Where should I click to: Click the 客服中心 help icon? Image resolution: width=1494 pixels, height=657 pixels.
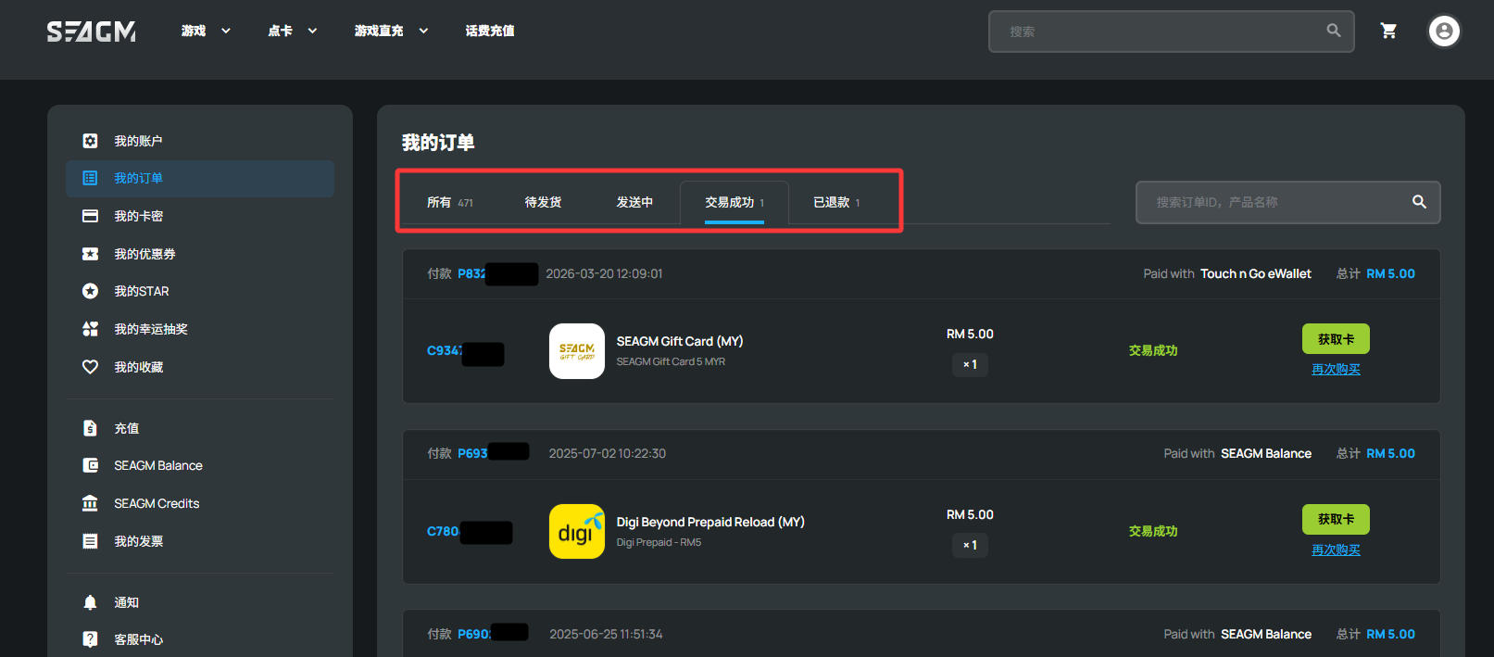90,639
